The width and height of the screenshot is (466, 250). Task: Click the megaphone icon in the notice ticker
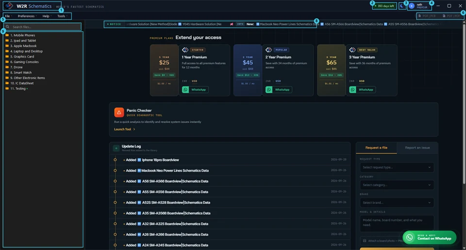pos(232,24)
